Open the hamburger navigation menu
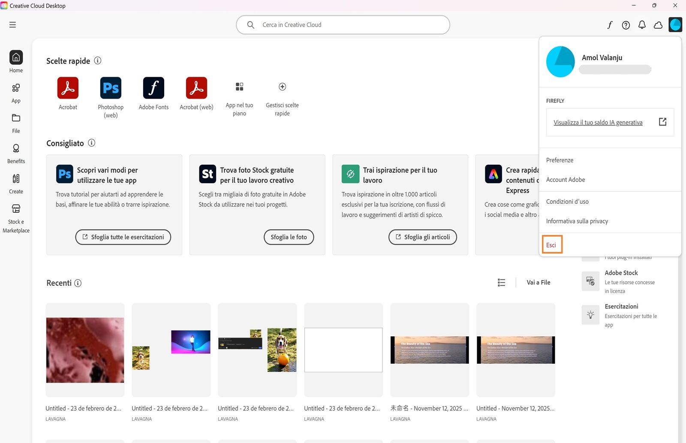 point(12,25)
